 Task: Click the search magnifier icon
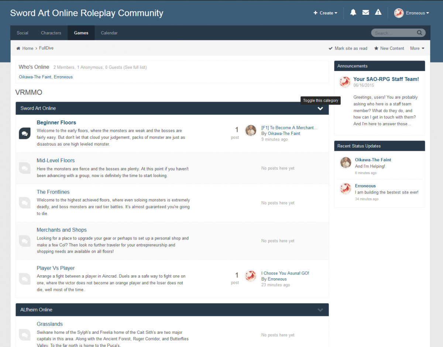[419, 33]
